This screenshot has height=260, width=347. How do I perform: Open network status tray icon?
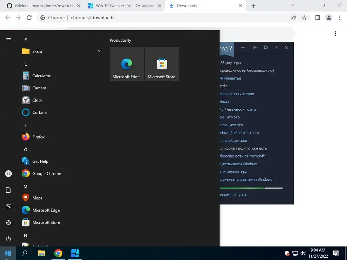tap(295, 253)
